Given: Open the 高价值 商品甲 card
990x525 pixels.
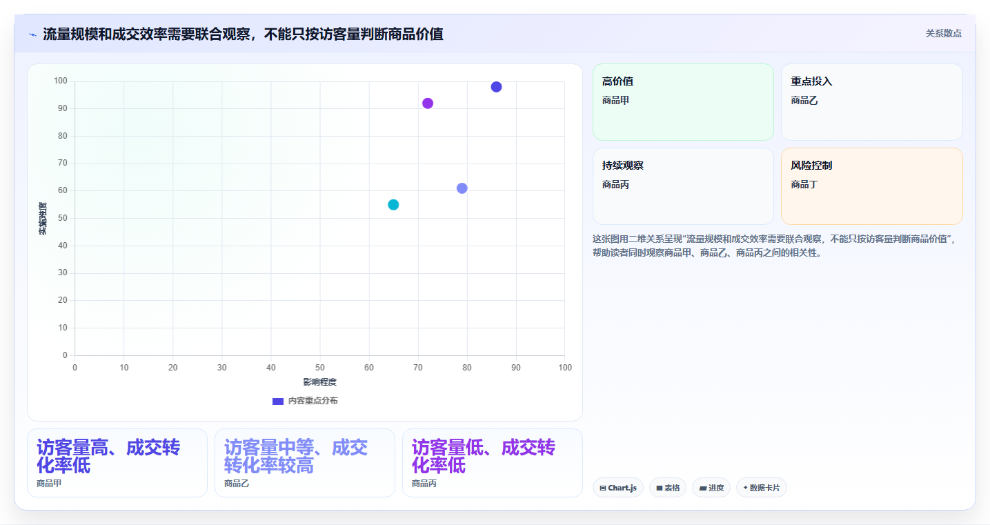Looking at the screenshot, I should [x=683, y=102].
